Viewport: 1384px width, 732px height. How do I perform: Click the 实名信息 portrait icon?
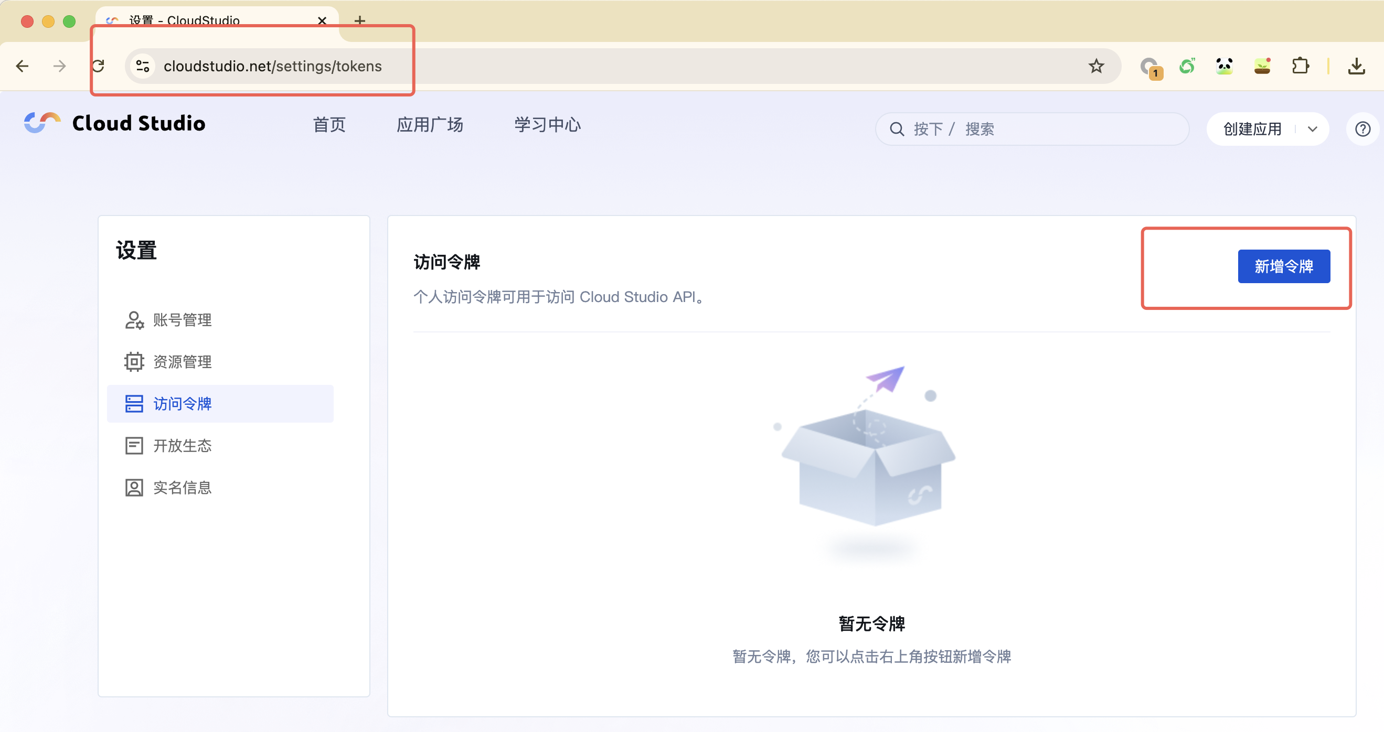tap(134, 488)
